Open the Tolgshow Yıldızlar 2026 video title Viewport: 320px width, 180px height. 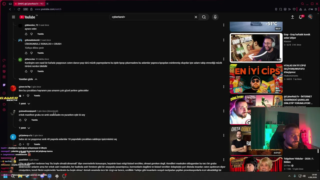299,160
